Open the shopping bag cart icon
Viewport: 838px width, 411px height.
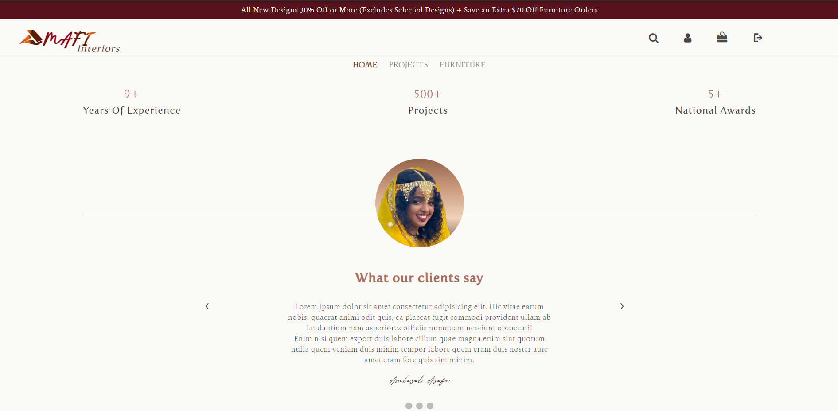pyautogui.click(x=722, y=37)
